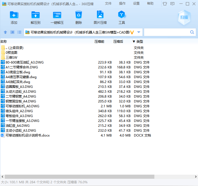Switch to the icon view mode
The width and height of the screenshot is (198, 186).
[x=12, y=32]
